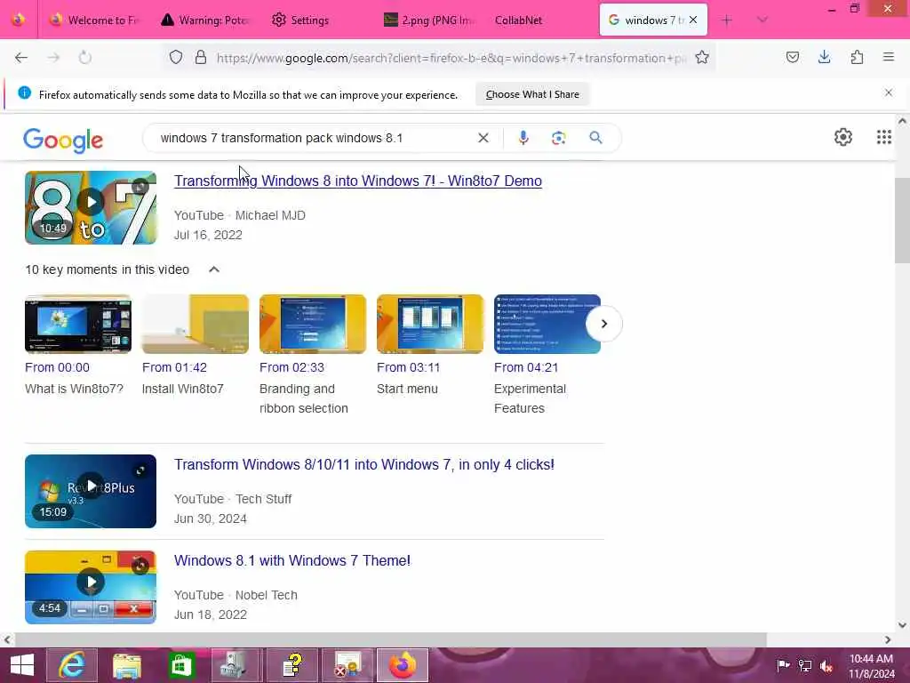Jump to From 04:21 Experimental Features
This screenshot has width=910, height=683.
tap(526, 367)
